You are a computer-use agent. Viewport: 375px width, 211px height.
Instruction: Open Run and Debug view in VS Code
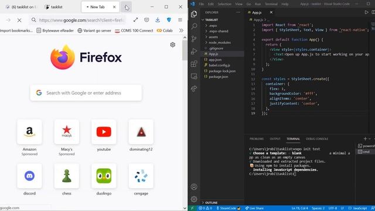194,51
